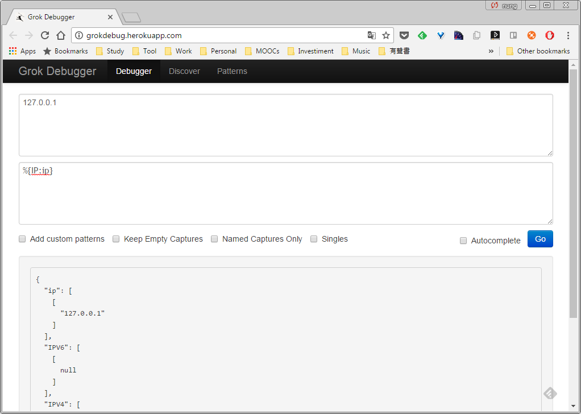Tick the Add custom patterns checkbox

click(x=22, y=239)
